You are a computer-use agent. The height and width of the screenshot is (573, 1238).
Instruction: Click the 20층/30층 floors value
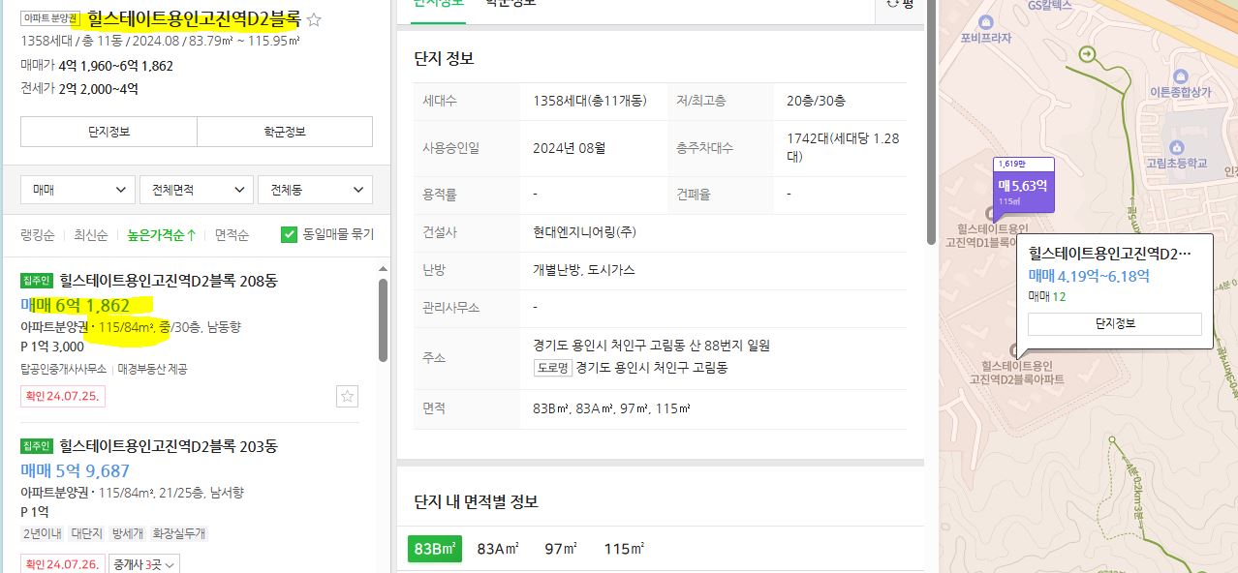[816, 101]
